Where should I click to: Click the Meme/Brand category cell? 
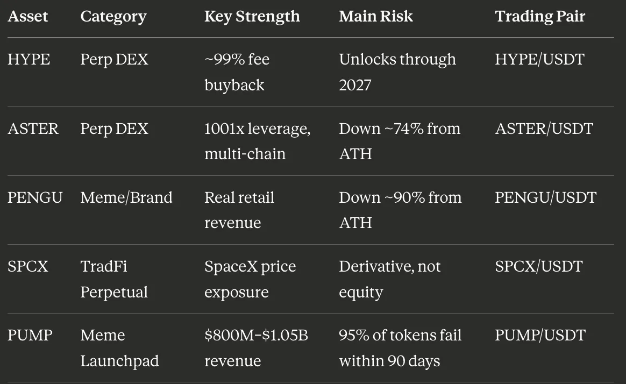click(x=126, y=197)
